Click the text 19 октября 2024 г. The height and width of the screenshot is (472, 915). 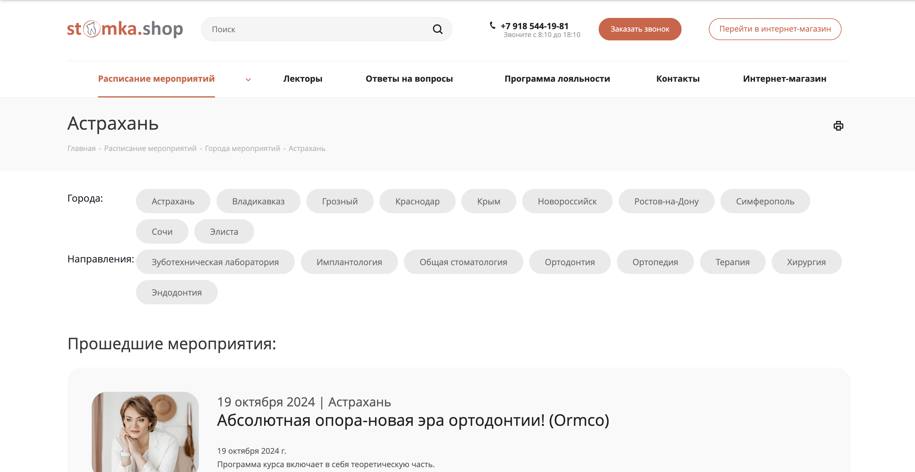pyautogui.click(x=251, y=451)
